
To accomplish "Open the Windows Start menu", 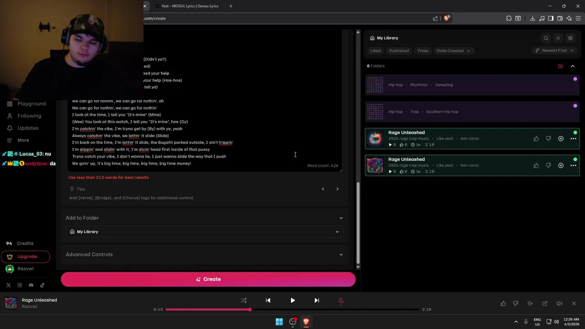I will click(x=279, y=322).
